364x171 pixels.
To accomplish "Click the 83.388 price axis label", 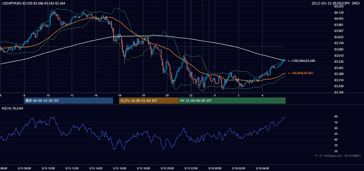I will click(x=339, y=74).
